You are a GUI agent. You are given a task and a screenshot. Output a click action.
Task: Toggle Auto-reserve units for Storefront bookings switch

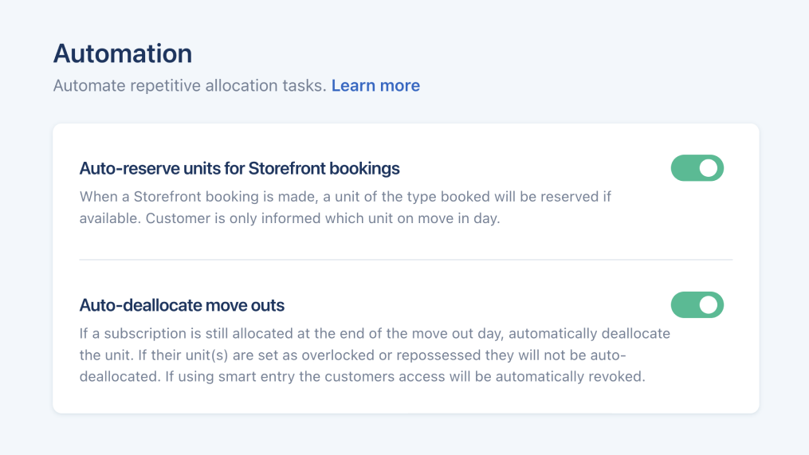pyautogui.click(x=697, y=168)
